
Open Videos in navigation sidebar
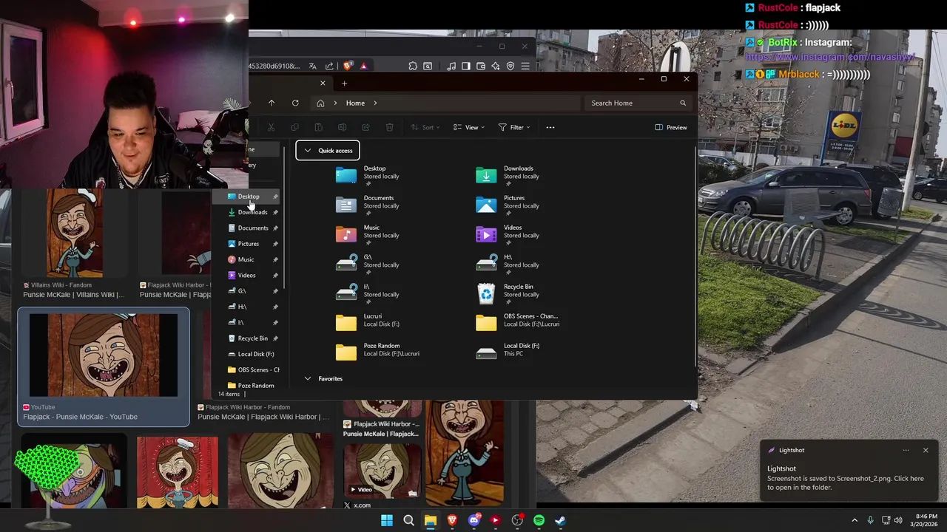point(247,276)
